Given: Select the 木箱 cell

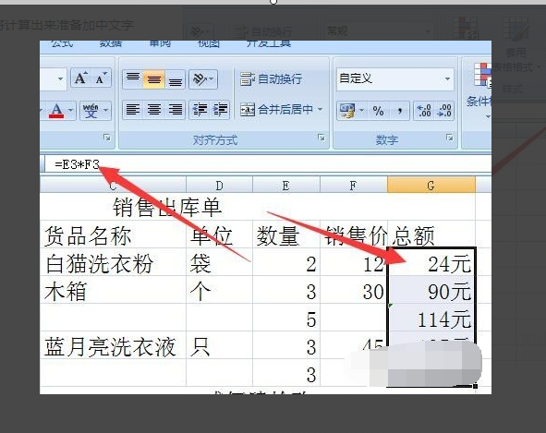Looking at the screenshot, I should [x=113, y=290].
